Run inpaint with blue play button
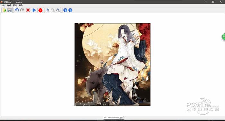Viewport: 225px width, 121px height. (x=34, y=10)
